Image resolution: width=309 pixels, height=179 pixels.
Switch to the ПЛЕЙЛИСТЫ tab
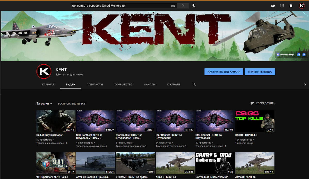[x=95, y=84]
